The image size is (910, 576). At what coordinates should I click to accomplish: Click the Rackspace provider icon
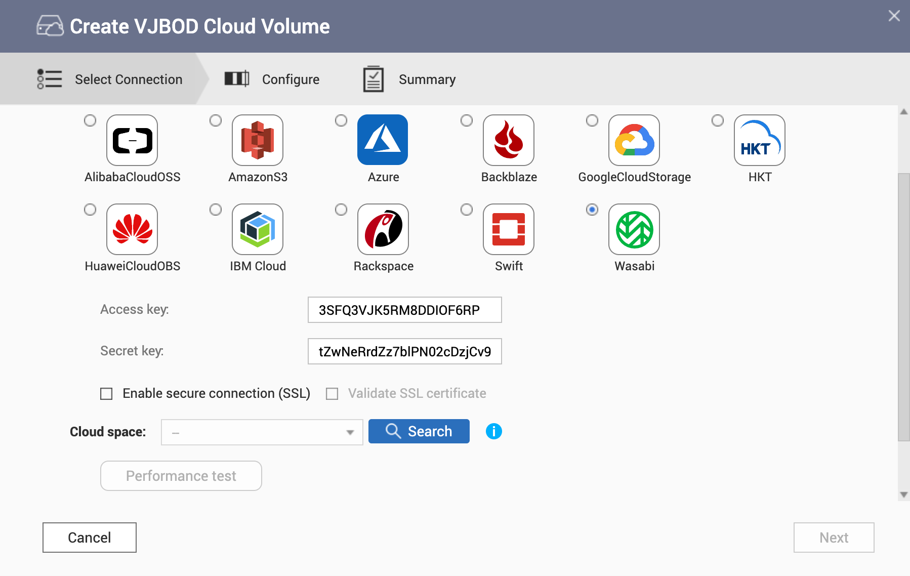pos(383,229)
